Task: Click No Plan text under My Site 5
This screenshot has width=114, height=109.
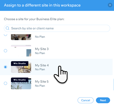Action: coord(40,86)
